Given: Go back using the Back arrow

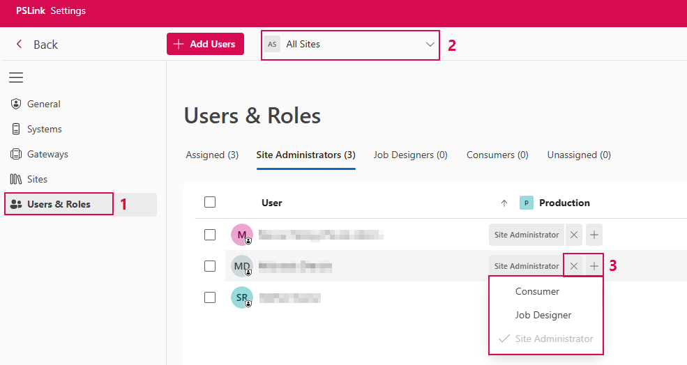Looking at the screenshot, I should pyautogui.click(x=19, y=44).
